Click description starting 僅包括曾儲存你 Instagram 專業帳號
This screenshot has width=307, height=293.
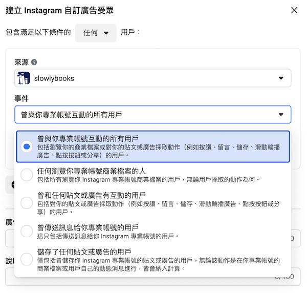[x=159, y=264]
